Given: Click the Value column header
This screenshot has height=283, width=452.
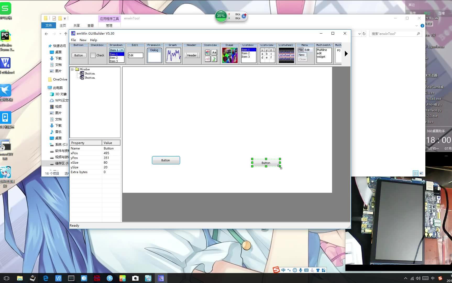Looking at the screenshot, I should [x=111, y=143].
